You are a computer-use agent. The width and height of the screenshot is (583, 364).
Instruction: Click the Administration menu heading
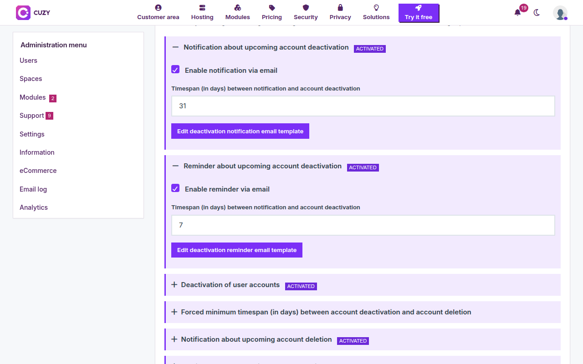(53, 45)
